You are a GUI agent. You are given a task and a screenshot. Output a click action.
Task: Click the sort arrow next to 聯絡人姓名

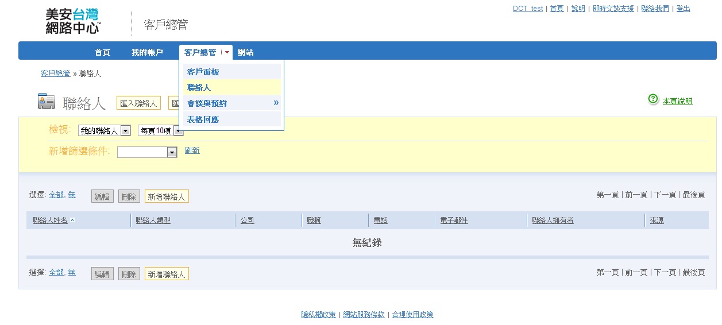point(72,220)
